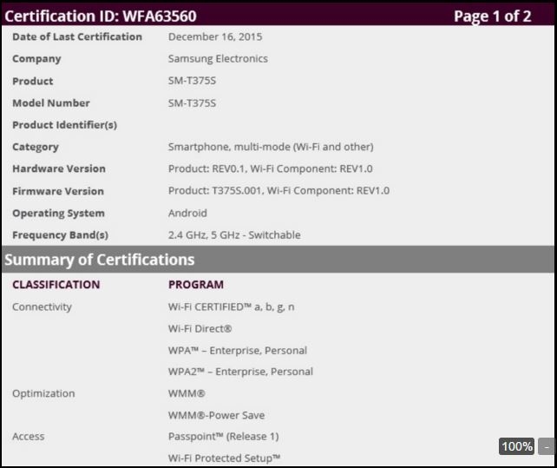Viewport: 557px width, 468px height.
Task: Click the 'Frequency Band(s)' field label
Action: (x=61, y=235)
